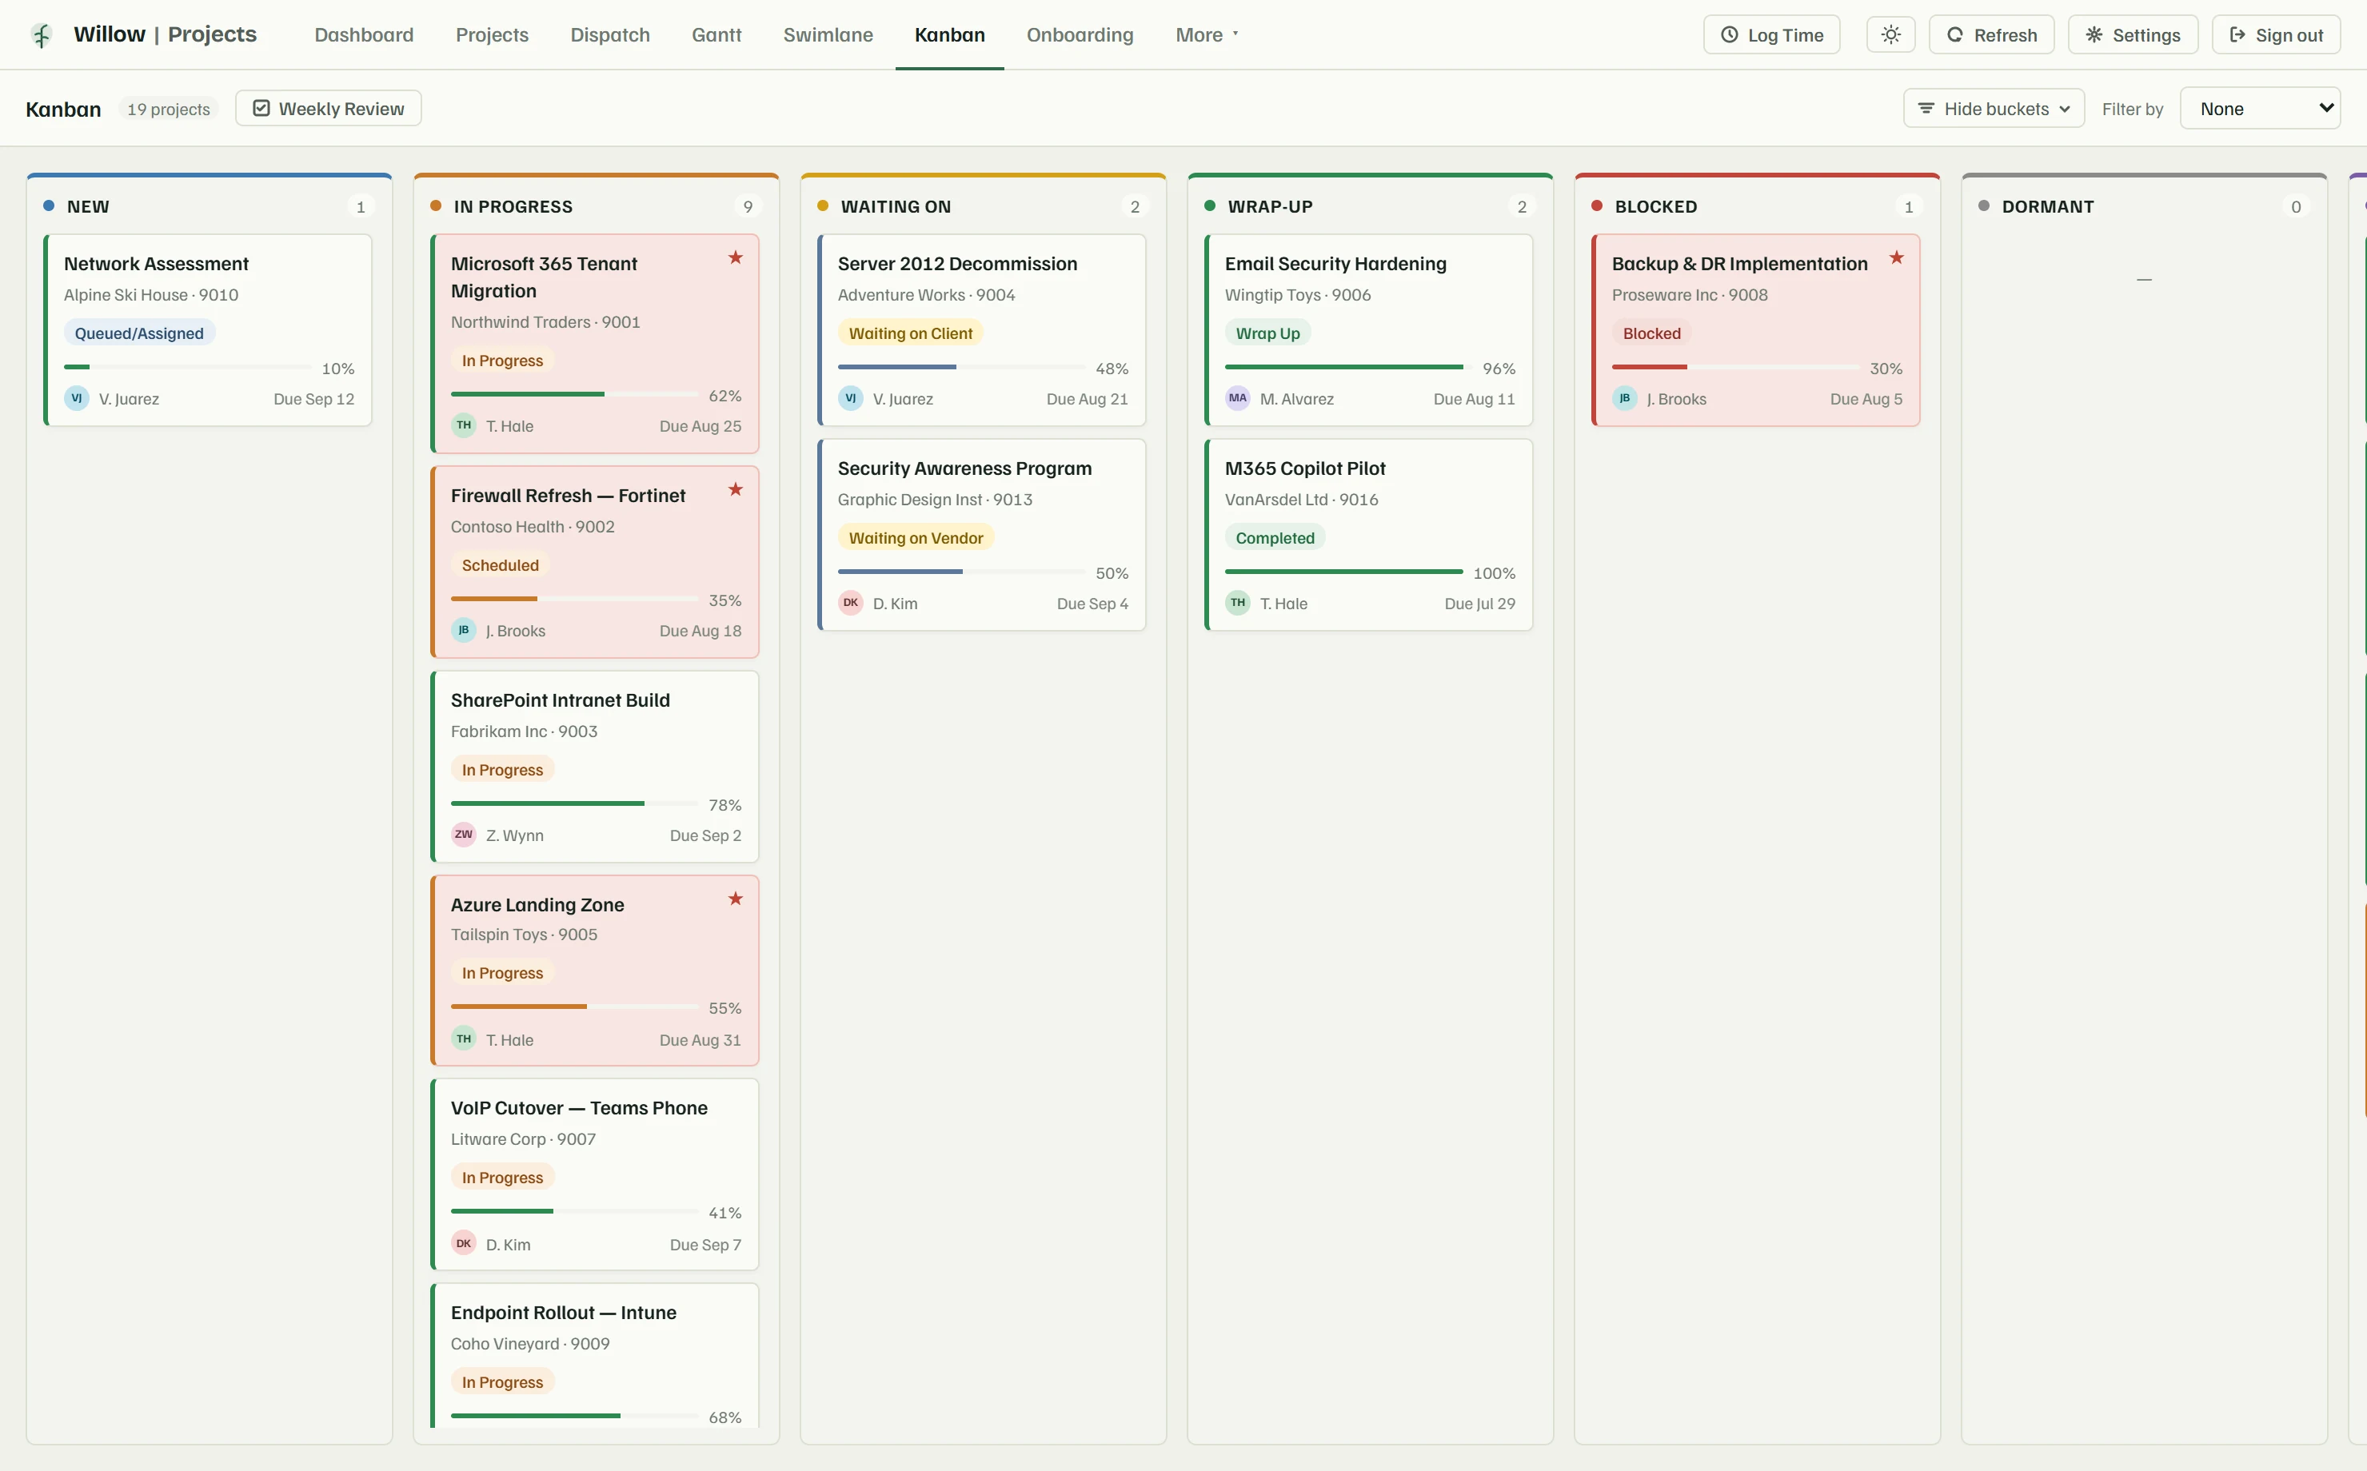Switch to the Dispatch tab
The width and height of the screenshot is (2367, 1471).
pyautogui.click(x=610, y=35)
